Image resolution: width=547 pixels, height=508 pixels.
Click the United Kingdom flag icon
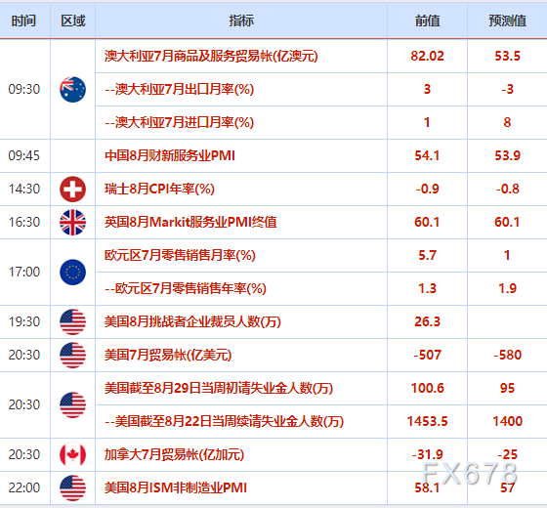(72, 223)
